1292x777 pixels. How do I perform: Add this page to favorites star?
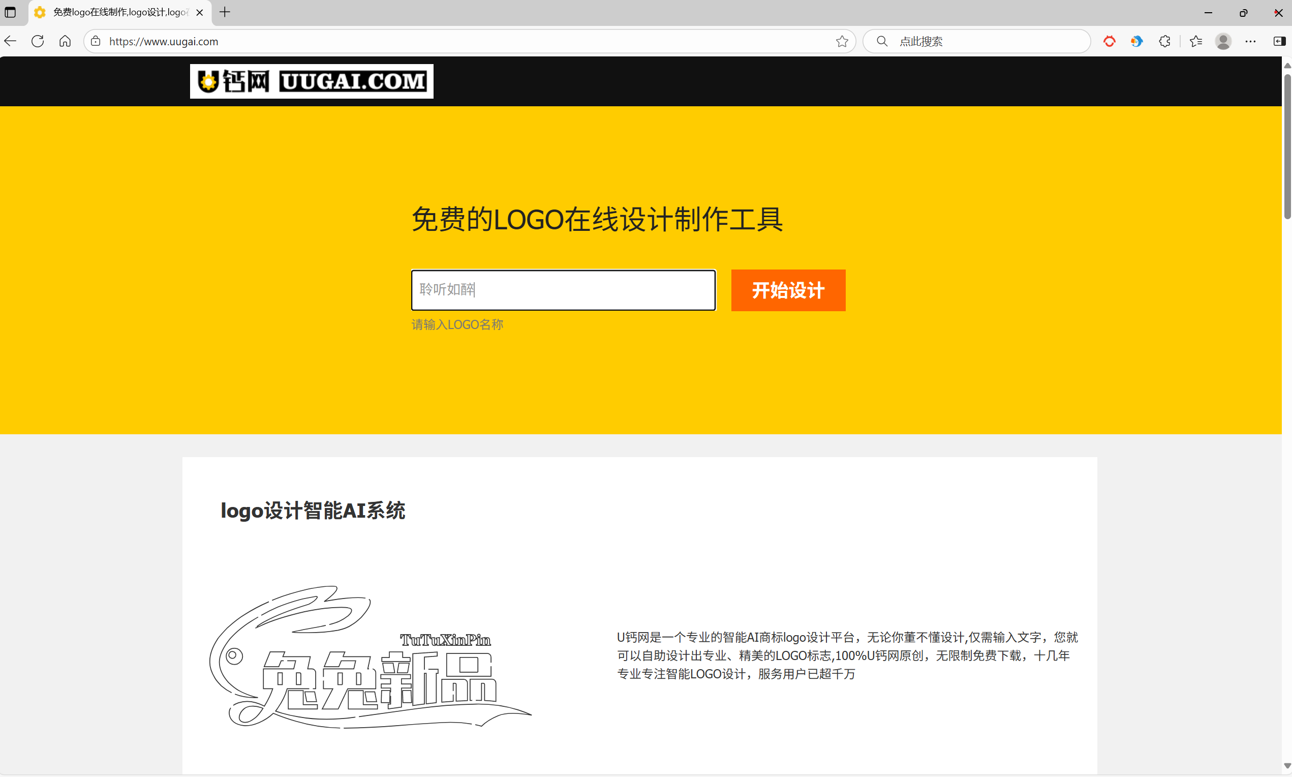(842, 41)
